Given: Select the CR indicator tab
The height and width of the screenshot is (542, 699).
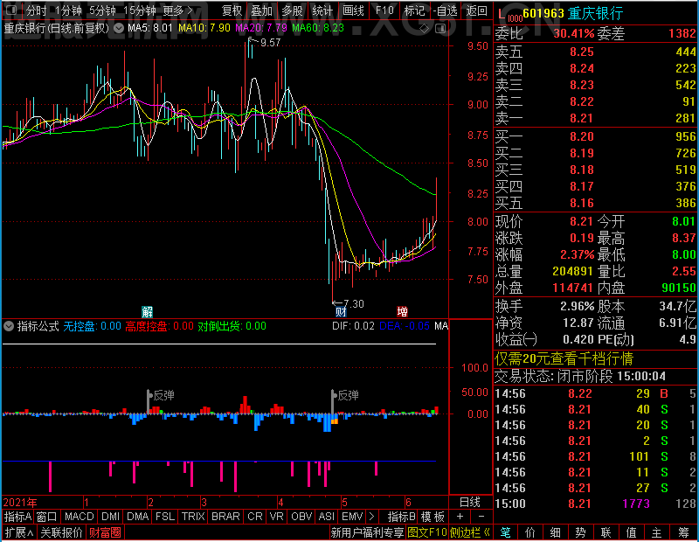Looking at the screenshot, I should 255,517.
